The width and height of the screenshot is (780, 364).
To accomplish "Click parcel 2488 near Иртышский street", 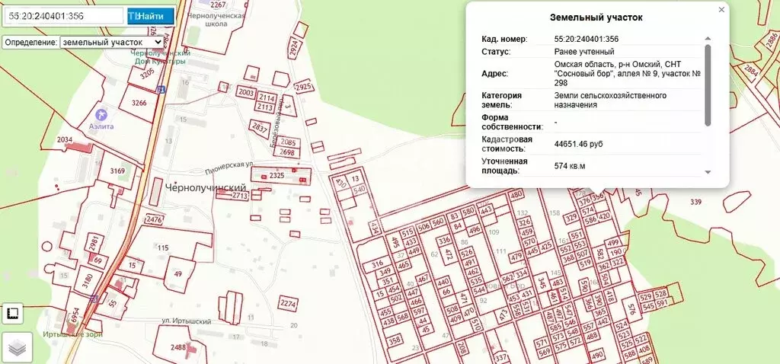I will 177,347.
